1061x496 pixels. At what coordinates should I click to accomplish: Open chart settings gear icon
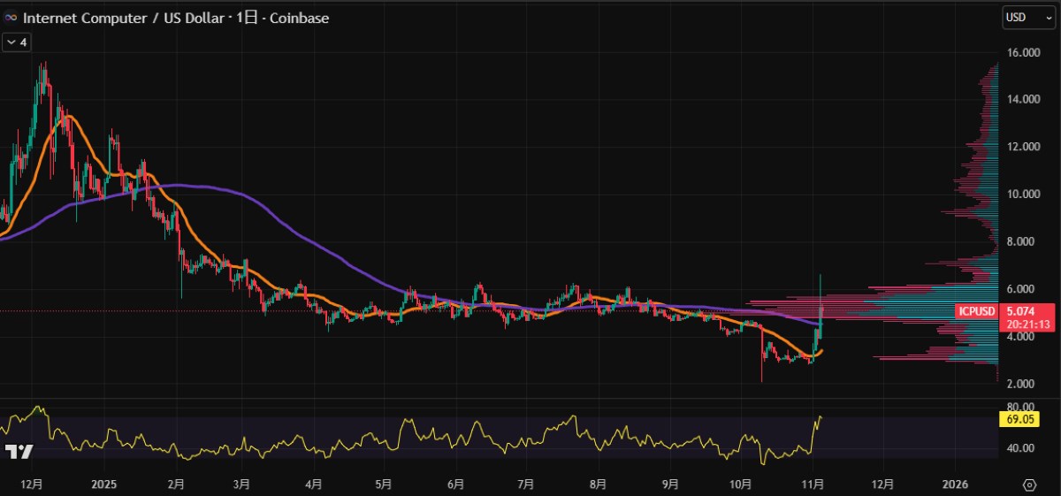tap(1029, 485)
